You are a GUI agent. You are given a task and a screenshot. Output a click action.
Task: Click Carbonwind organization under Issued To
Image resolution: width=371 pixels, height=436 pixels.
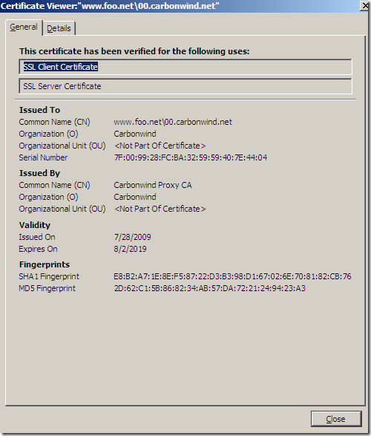click(135, 134)
